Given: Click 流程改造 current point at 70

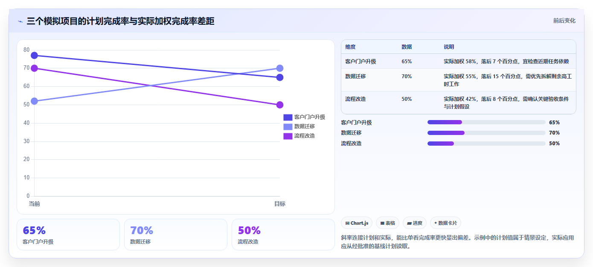Looking at the screenshot, I should 35,68.
